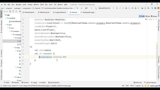Click Sync Project with Gradle Files icon
The height and width of the screenshot is (90, 160).
click(142, 8)
